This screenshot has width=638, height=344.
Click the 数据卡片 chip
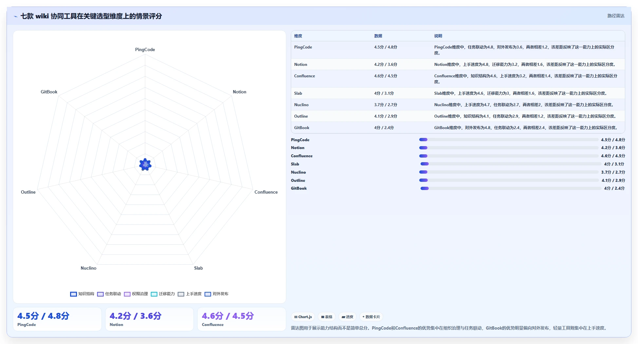(371, 317)
